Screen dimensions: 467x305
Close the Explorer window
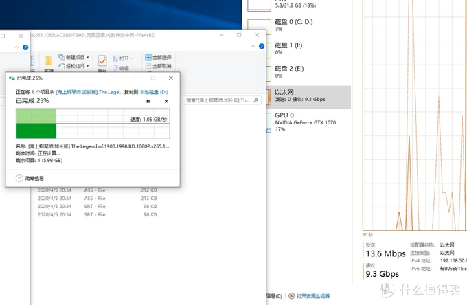coord(257,35)
